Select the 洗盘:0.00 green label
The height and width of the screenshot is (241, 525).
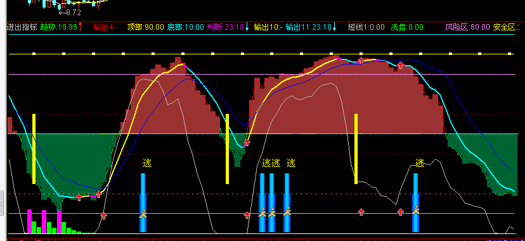407,27
